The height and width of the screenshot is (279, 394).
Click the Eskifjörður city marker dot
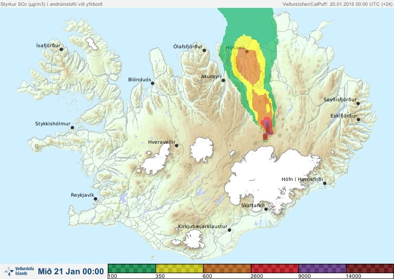(x=358, y=120)
